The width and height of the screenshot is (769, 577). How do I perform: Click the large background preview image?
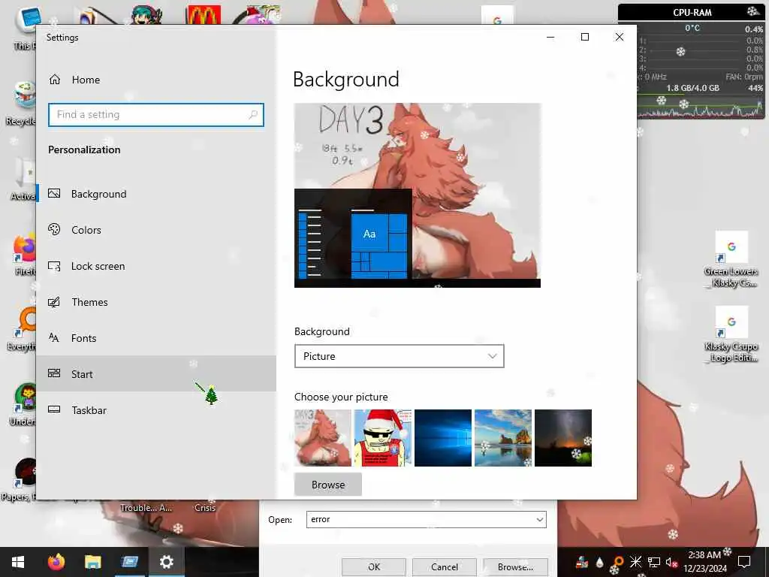coord(418,195)
